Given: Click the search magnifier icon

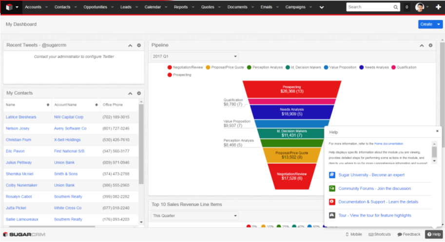Looking at the screenshot, I should (x=396, y=7).
